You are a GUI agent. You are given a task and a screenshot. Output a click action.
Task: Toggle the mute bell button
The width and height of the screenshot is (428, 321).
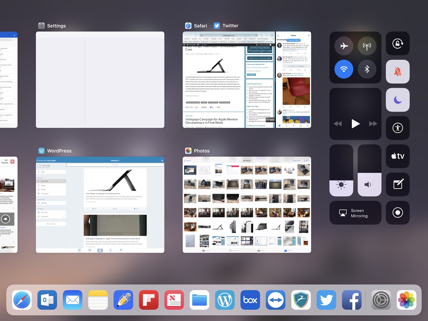point(398,71)
